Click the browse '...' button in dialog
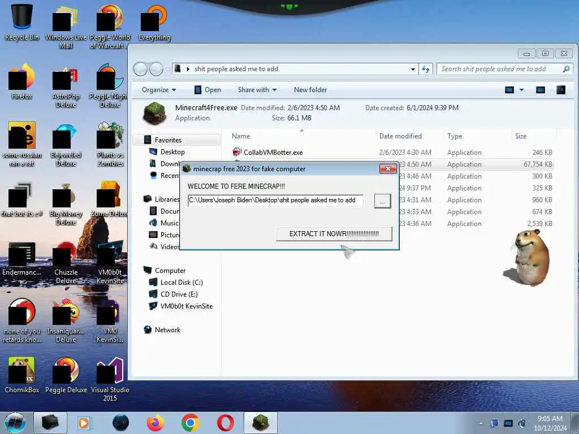Viewport: 579px width, 434px height. click(x=382, y=202)
